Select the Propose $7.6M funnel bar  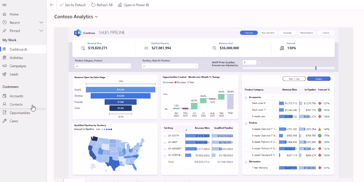[x=120, y=102]
